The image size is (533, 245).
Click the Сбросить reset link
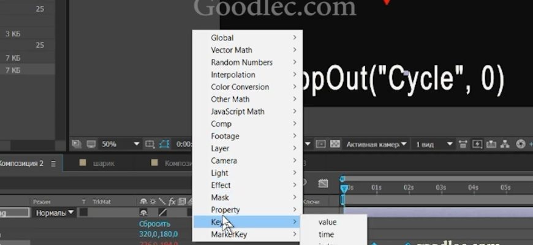(154, 224)
